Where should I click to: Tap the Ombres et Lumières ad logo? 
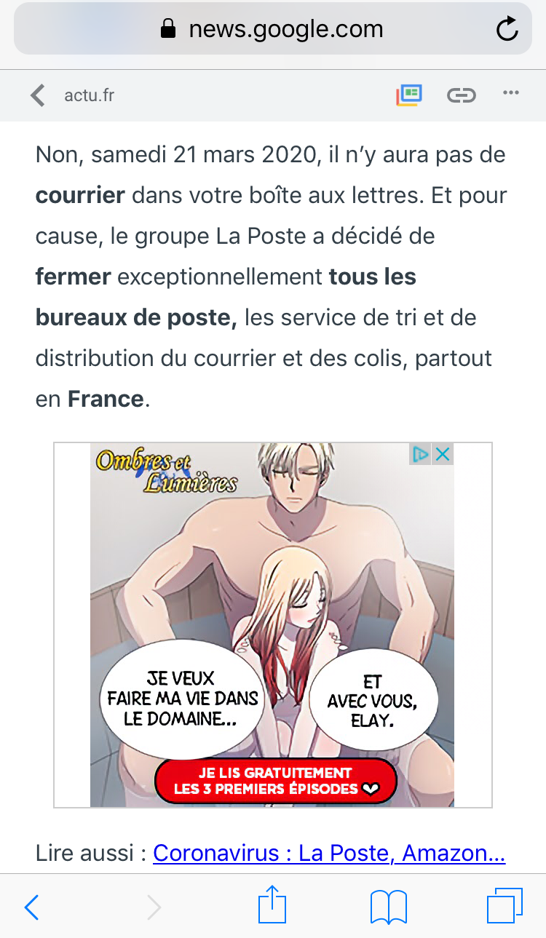(167, 471)
